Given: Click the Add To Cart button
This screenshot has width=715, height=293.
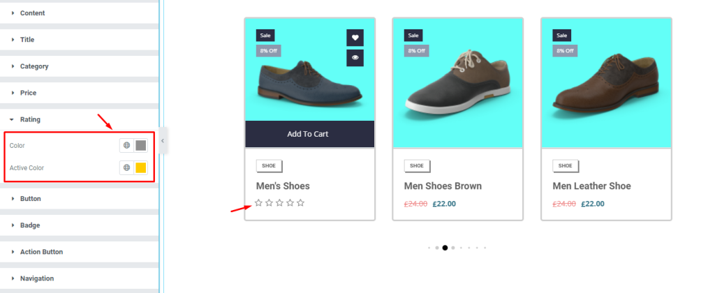Looking at the screenshot, I should point(309,134).
